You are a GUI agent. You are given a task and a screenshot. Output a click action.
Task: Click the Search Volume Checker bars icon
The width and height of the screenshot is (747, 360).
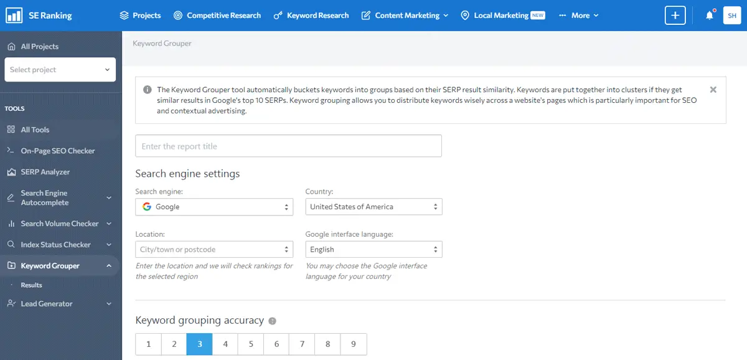[11, 224]
